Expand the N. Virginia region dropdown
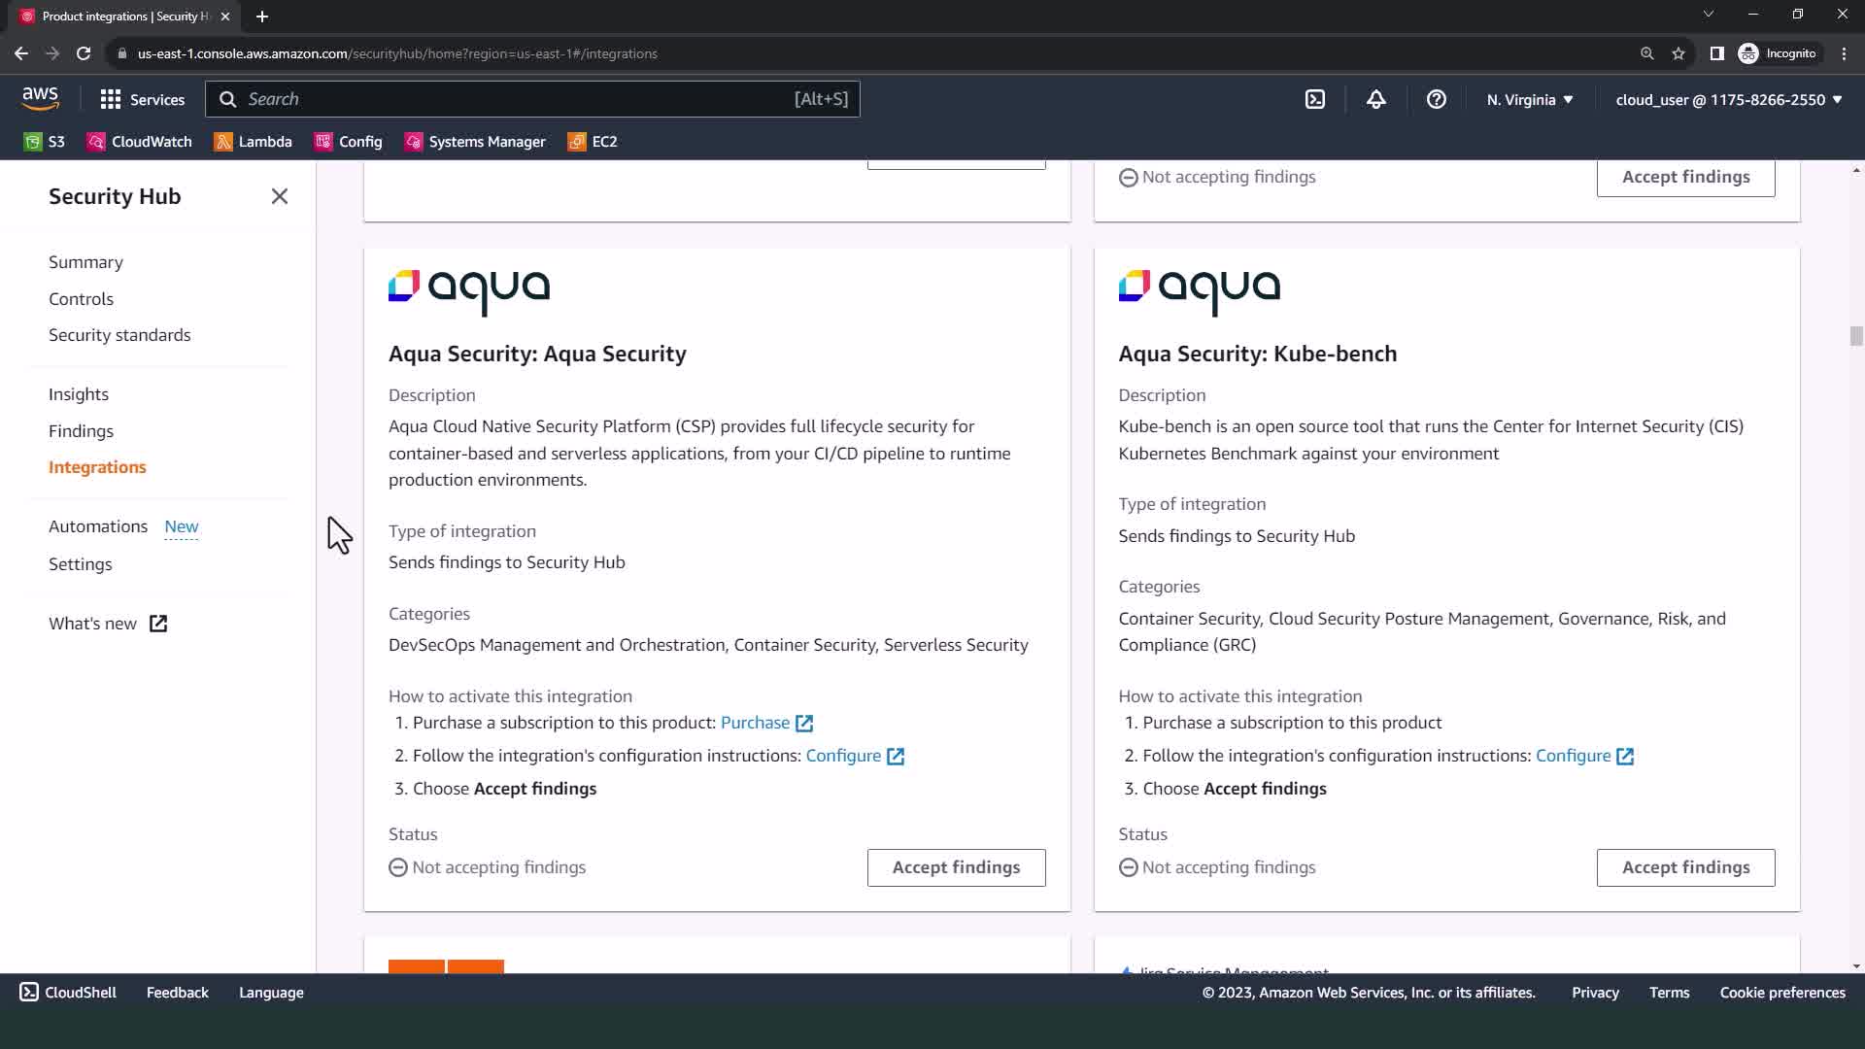 (x=1529, y=99)
